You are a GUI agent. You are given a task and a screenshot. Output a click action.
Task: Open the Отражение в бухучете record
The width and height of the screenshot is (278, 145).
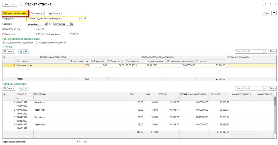pyautogui.click(x=85, y=142)
